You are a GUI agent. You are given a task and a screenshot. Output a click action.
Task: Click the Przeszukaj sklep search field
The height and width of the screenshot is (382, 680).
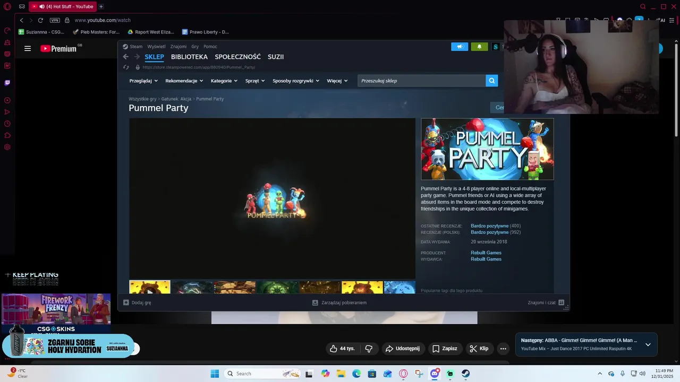coord(422,81)
